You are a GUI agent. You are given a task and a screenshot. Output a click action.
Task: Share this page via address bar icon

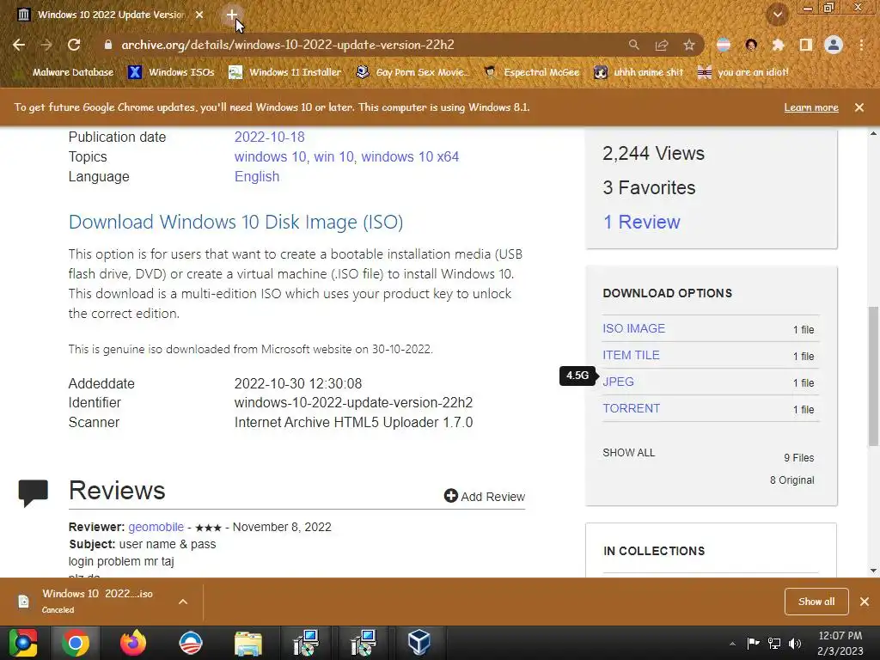[x=662, y=45]
